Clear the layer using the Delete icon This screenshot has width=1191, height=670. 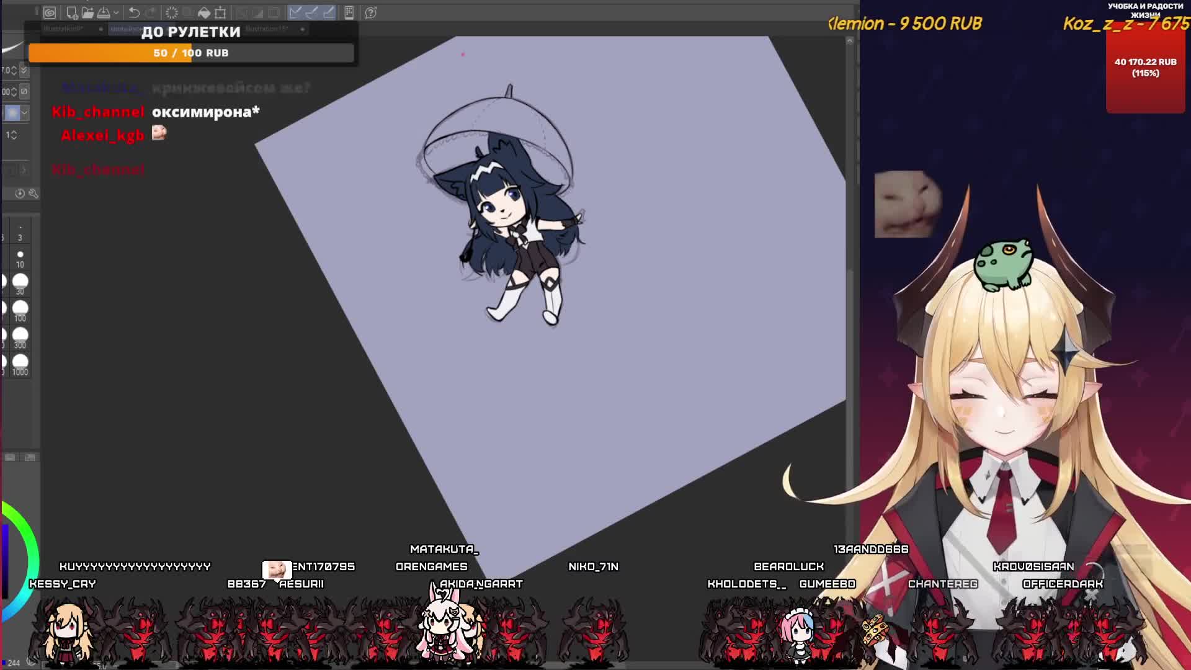point(172,12)
